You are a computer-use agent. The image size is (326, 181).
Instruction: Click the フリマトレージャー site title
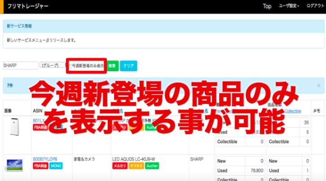pyautogui.click(x=28, y=7)
